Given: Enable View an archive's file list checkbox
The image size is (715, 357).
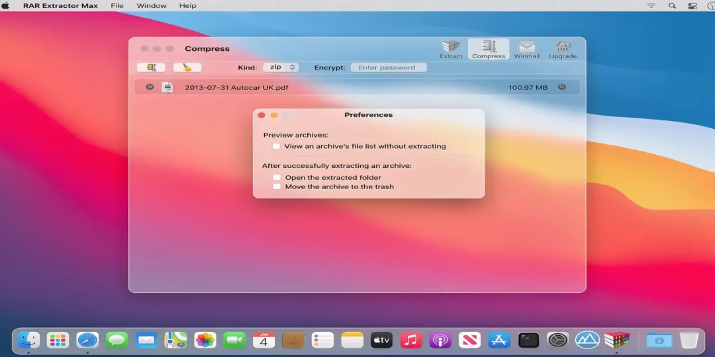Looking at the screenshot, I should point(276,146).
